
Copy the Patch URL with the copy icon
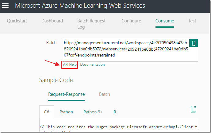coord(194,43)
